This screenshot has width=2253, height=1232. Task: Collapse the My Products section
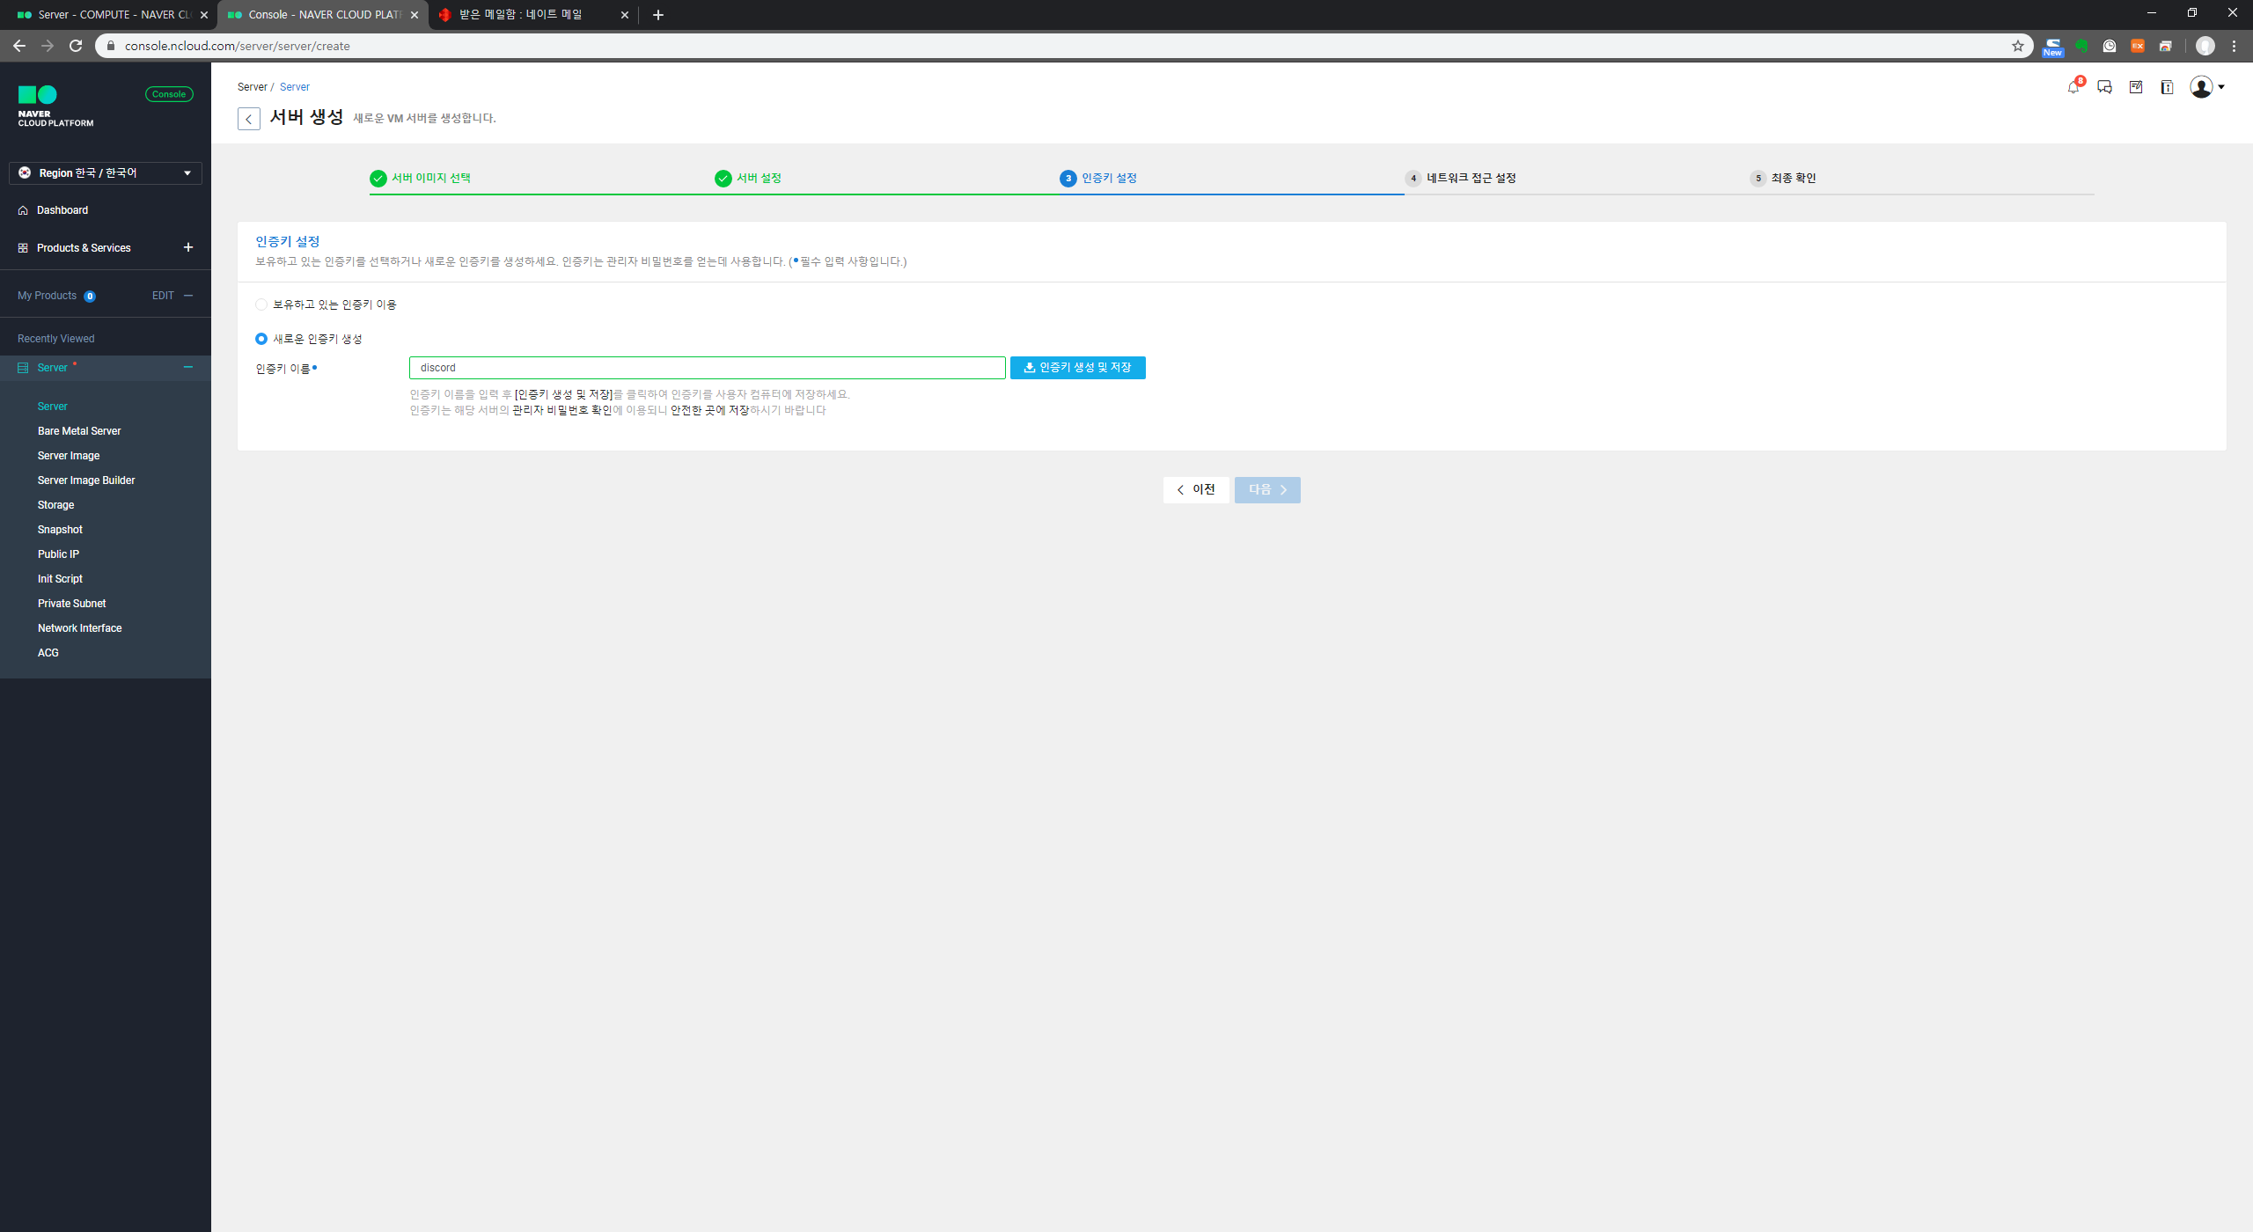[187, 296]
